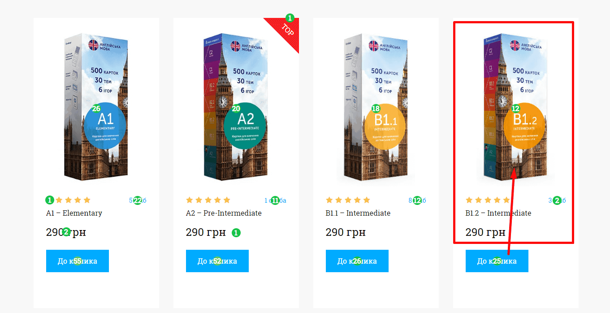Open the A1 – Elementary product title
Screen dimensions: 610x313
[74, 213]
